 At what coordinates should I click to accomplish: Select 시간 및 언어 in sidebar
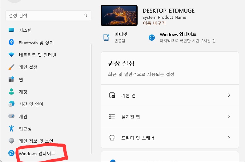[31, 104]
